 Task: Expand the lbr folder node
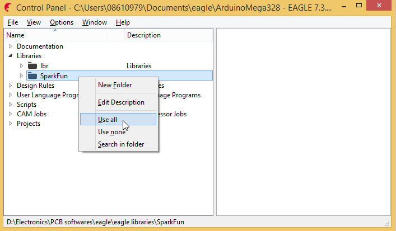(22, 66)
